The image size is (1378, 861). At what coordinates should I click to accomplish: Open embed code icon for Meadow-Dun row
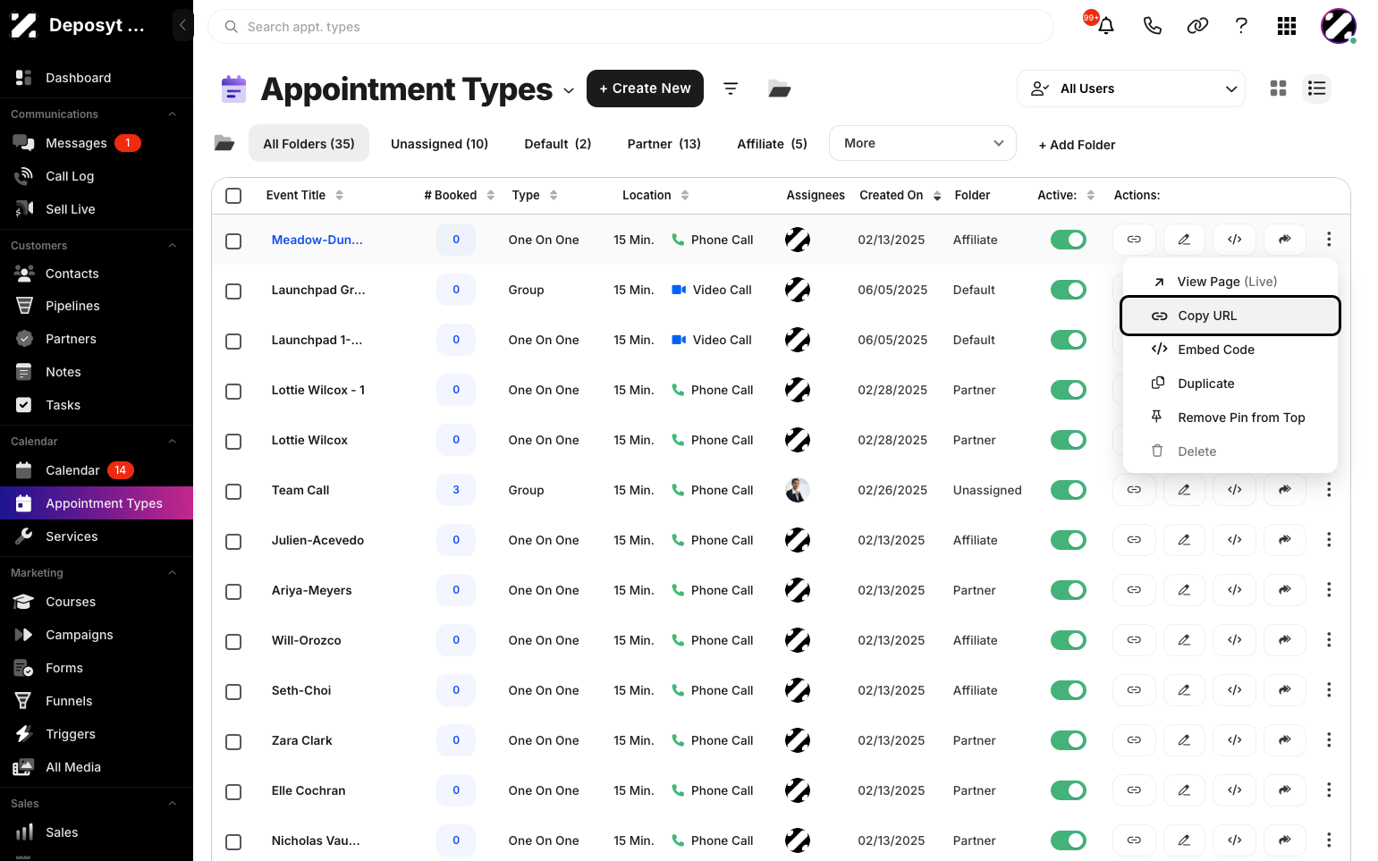[x=1235, y=240]
